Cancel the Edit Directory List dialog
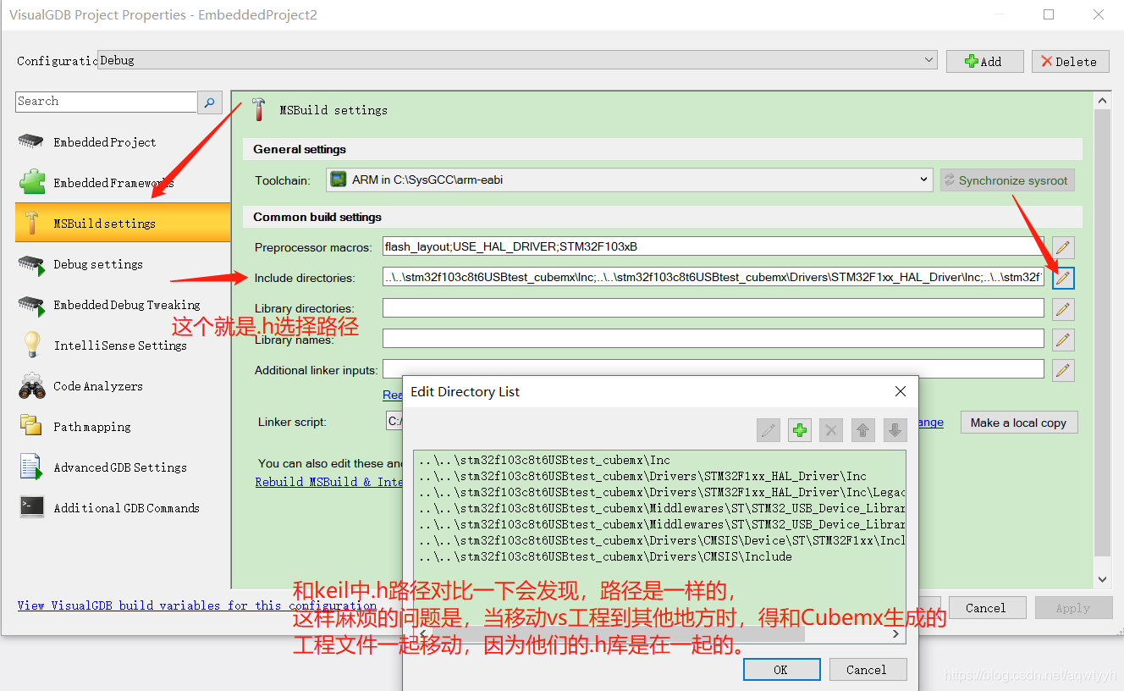The image size is (1124, 691). tap(867, 670)
